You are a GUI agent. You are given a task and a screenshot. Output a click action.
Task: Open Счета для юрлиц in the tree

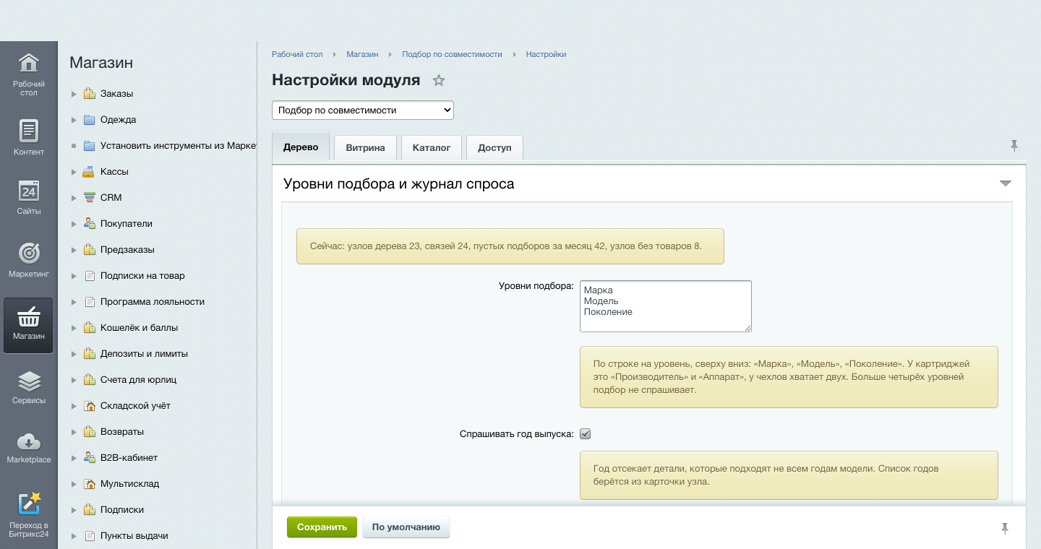point(138,380)
